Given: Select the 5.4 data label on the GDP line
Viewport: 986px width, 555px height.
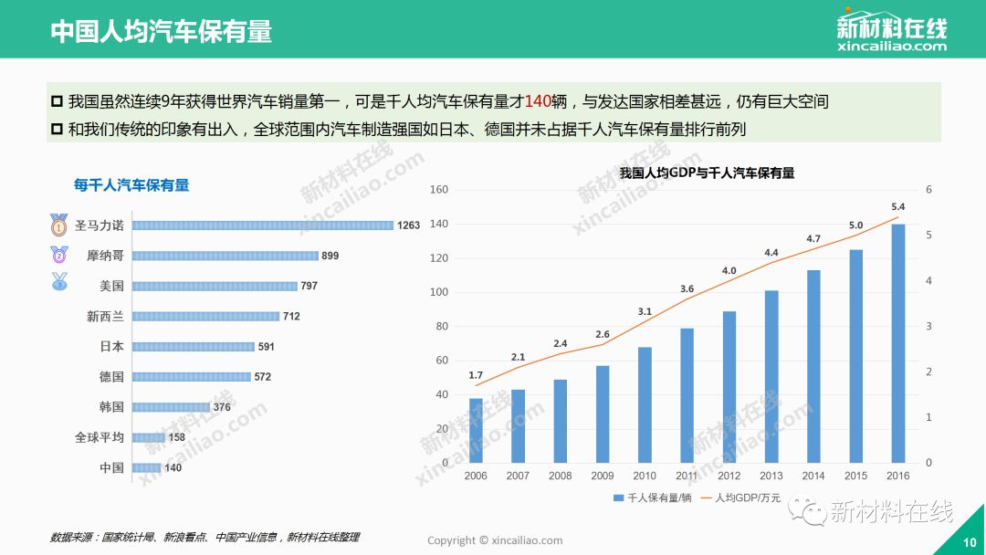Looking at the screenshot, I should pos(897,206).
